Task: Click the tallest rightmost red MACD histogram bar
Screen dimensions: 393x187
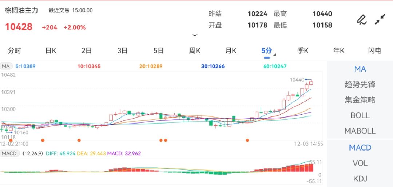Action: point(311,168)
